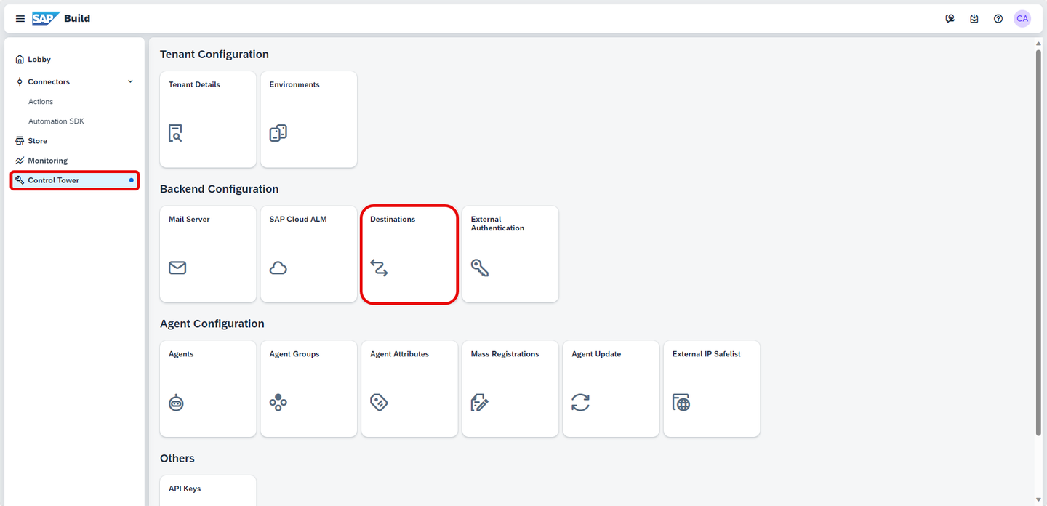Open the Destinations tile title
This screenshot has height=506, width=1047.
393,220
